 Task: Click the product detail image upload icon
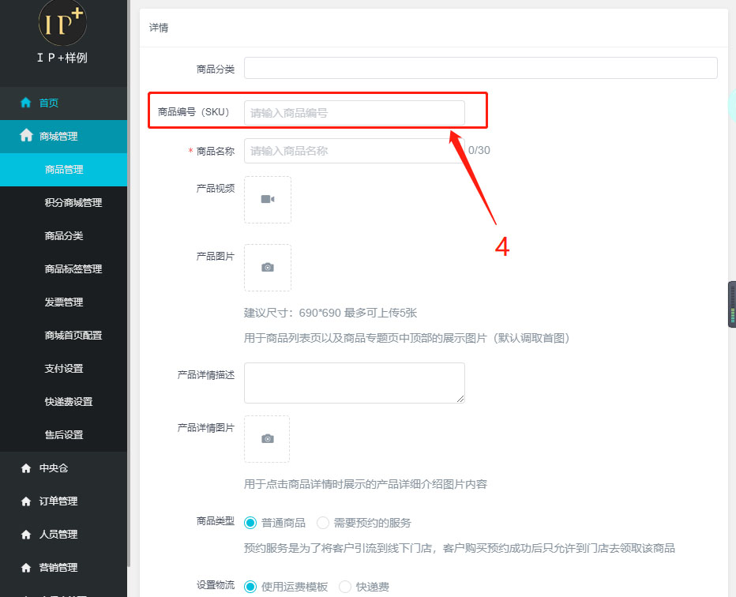click(x=267, y=439)
